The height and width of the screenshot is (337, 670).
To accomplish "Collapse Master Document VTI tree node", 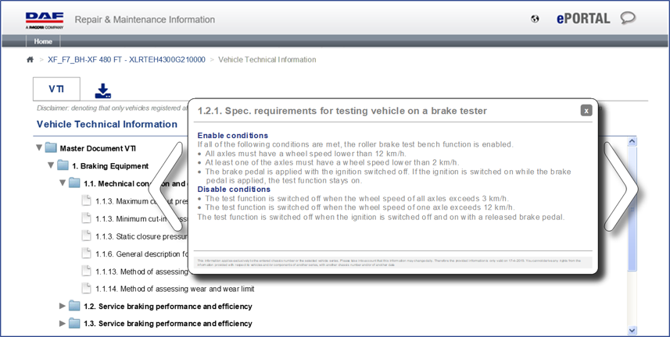I will coord(39,147).
